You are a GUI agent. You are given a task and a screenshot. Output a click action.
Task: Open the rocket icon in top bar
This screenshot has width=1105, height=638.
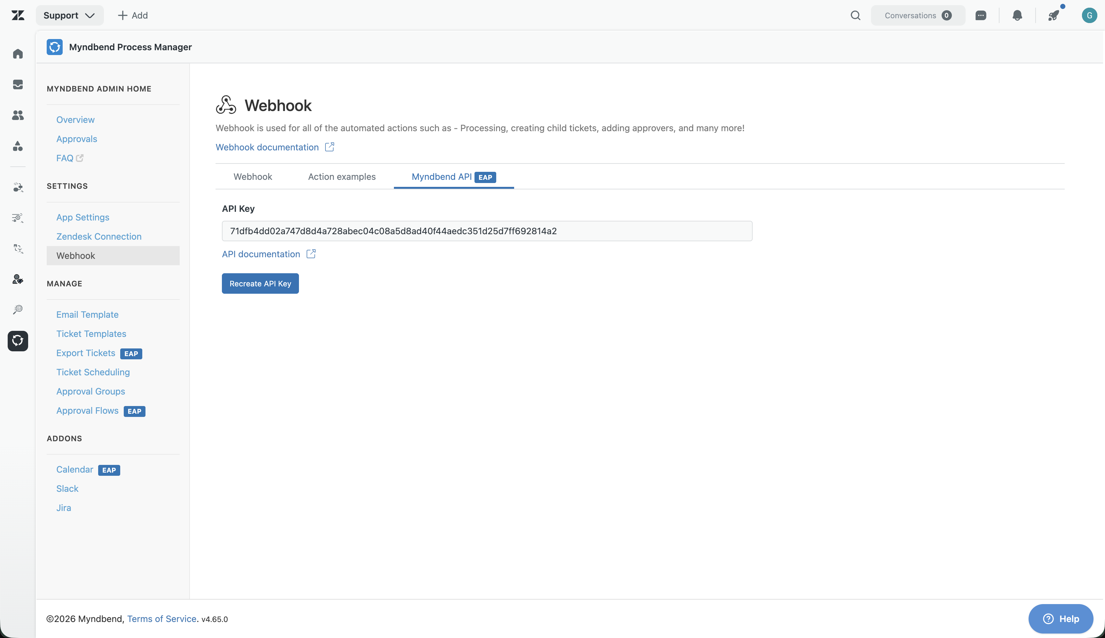pyautogui.click(x=1054, y=15)
